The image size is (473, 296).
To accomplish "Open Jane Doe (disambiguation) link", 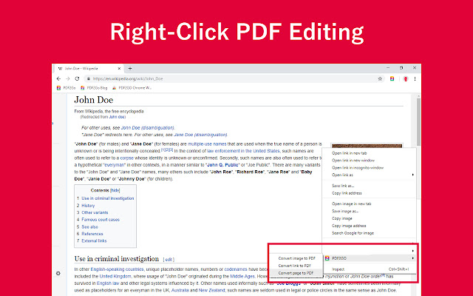I will pyautogui.click(x=200, y=135).
